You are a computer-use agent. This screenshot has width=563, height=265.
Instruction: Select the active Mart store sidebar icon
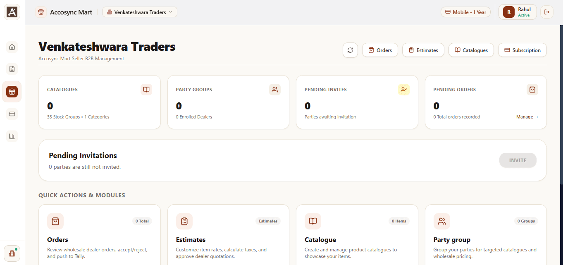point(12,92)
